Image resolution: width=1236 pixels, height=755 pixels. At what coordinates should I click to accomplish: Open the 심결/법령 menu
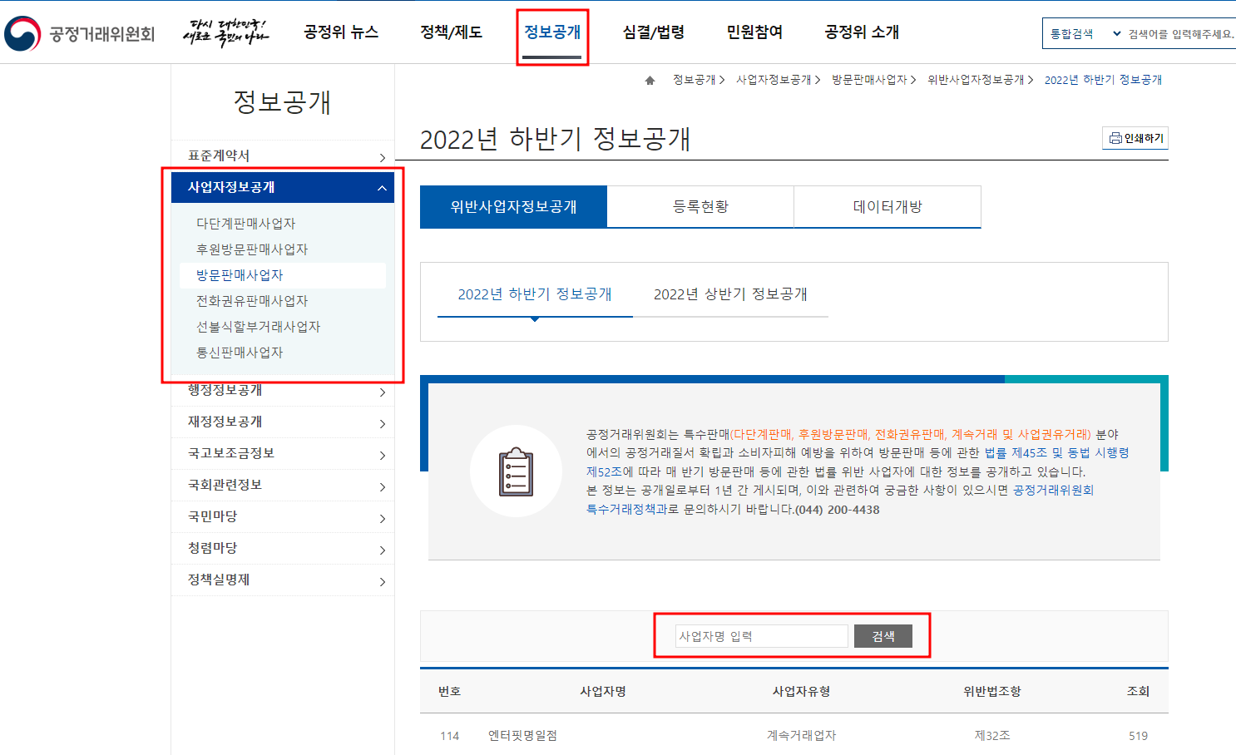654,32
